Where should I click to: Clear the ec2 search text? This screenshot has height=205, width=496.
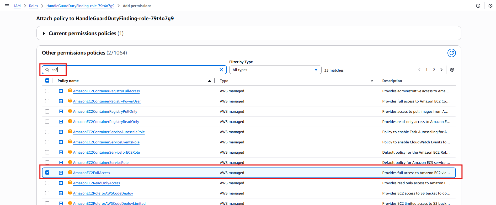(x=221, y=70)
